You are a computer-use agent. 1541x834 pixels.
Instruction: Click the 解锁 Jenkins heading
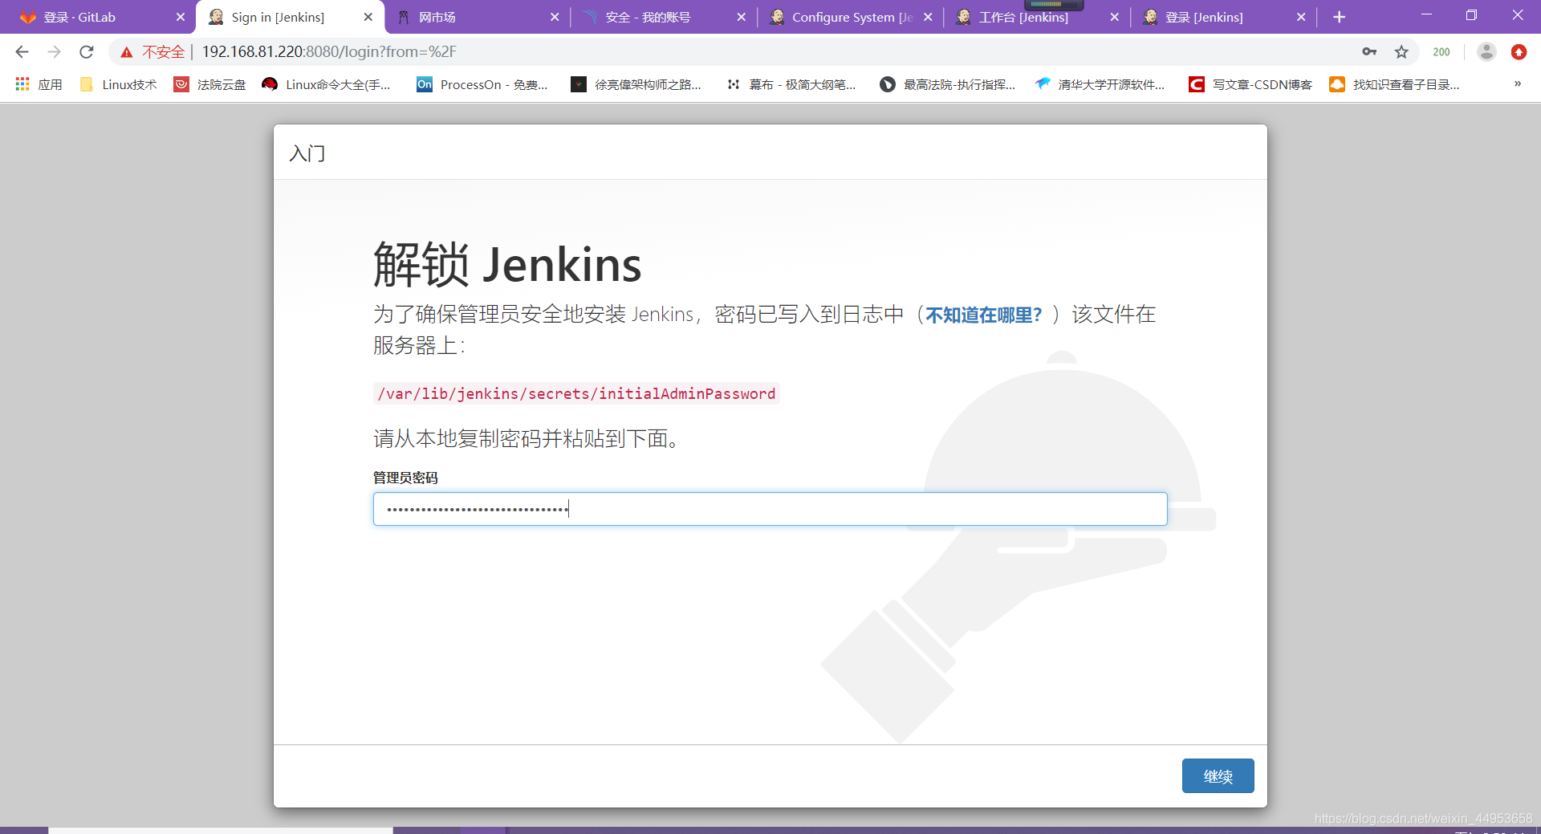pyautogui.click(x=507, y=264)
